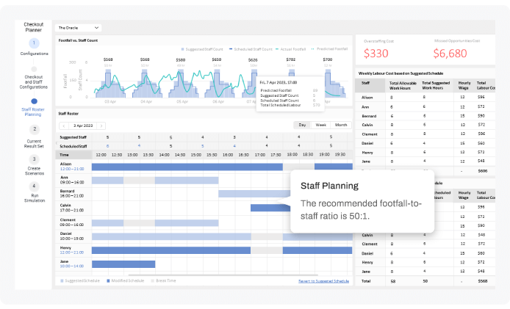Viewport: 510px width, 309px height.
Task: Click the $330 Overstaffing Cost value
Action: point(376,54)
